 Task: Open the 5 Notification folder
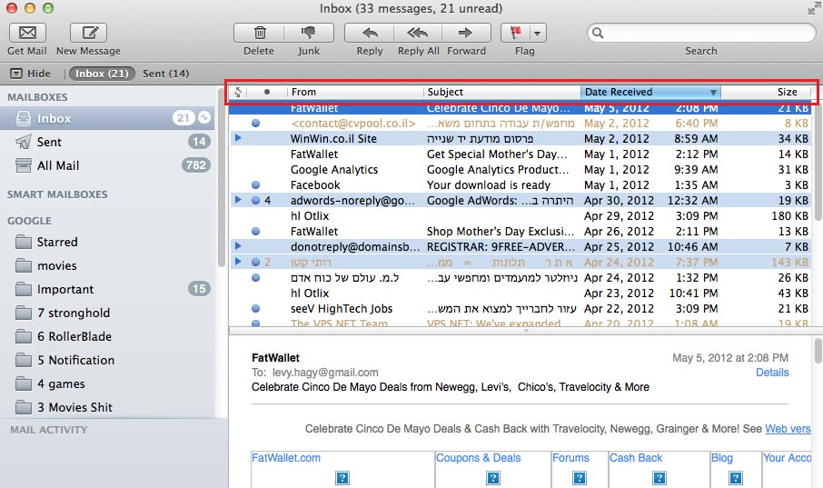coord(107,361)
